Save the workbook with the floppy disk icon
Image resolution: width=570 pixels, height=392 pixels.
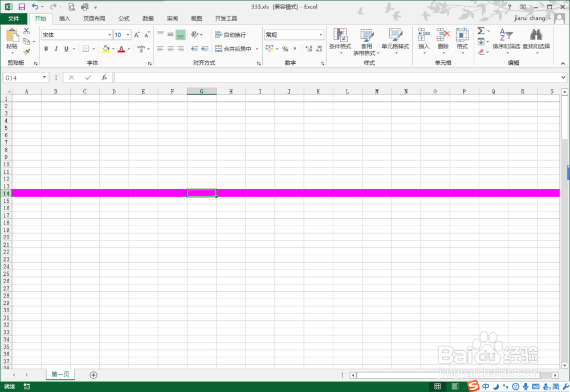(x=22, y=6)
